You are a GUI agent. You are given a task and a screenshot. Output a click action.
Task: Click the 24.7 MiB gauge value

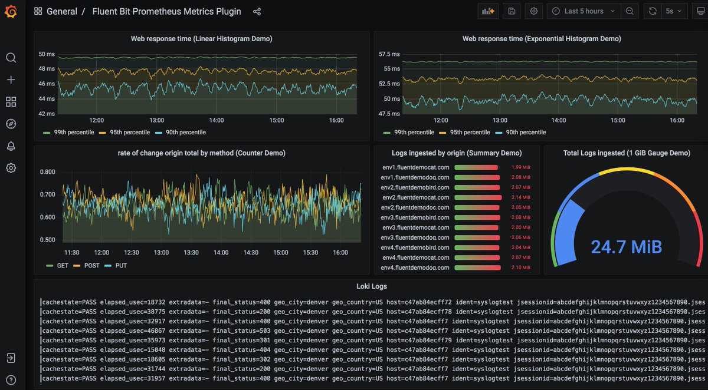(627, 246)
